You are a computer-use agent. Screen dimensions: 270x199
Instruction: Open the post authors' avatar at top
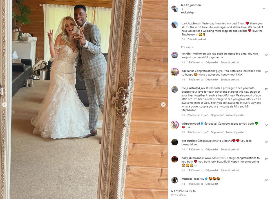click(x=175, y=9)
